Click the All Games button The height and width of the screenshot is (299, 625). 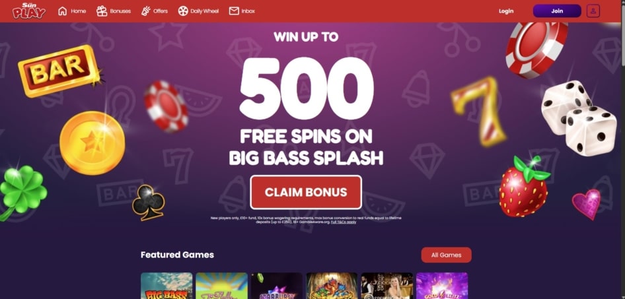coord(446,255)
